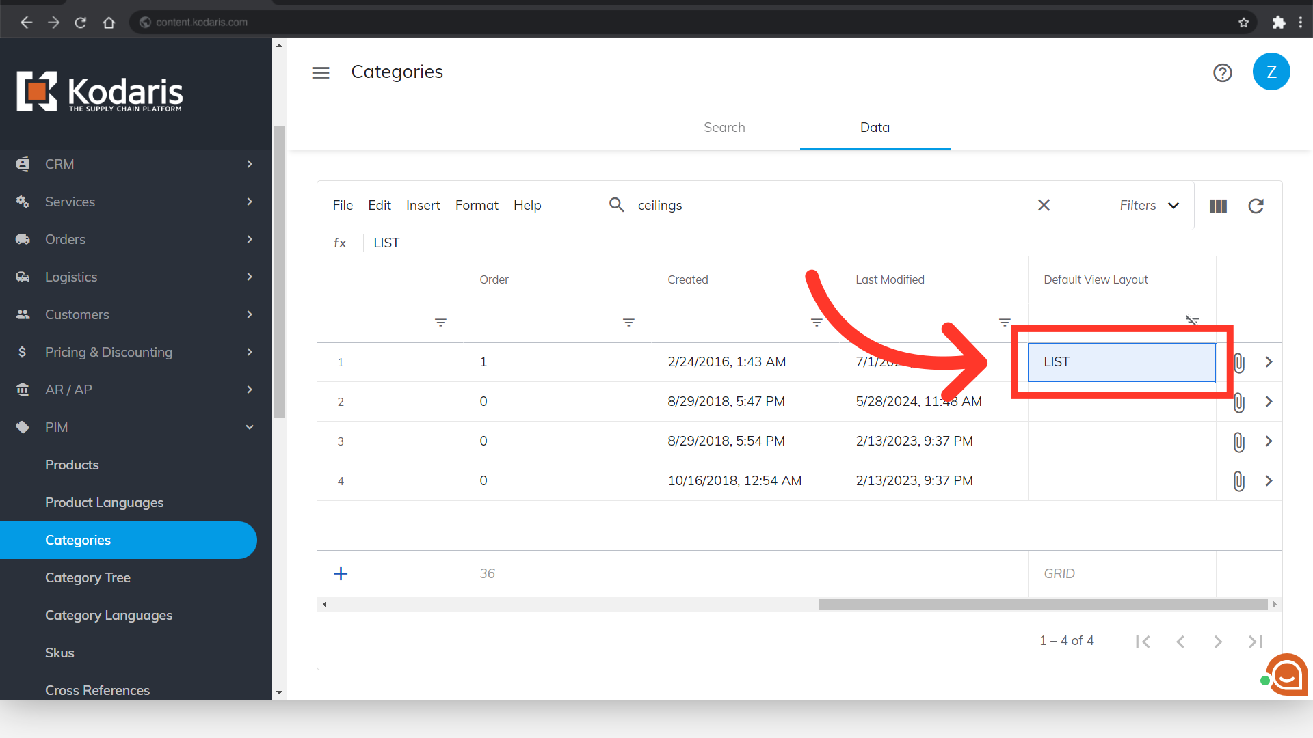Open the support chat bubble icon
The width and height of the screenshot is (1313, 738).
pos(1287,675)
